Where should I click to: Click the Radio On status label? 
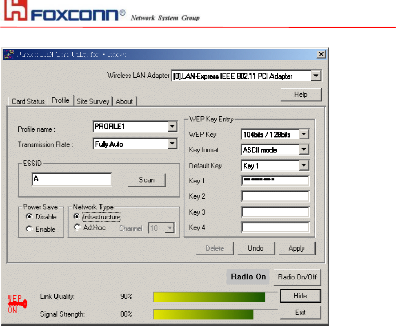pos(248,277)
